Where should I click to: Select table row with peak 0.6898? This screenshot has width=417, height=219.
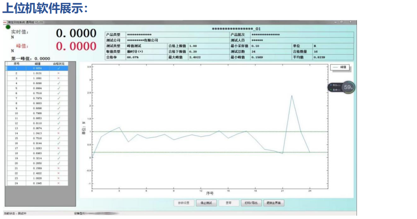(x=37, y=108)
